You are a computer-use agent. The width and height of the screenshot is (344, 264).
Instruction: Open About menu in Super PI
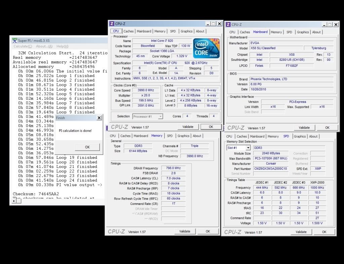[44, 46]
